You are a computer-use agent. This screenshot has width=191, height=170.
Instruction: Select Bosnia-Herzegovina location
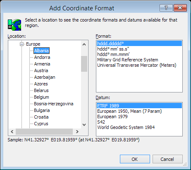click(x=54, y=104)
